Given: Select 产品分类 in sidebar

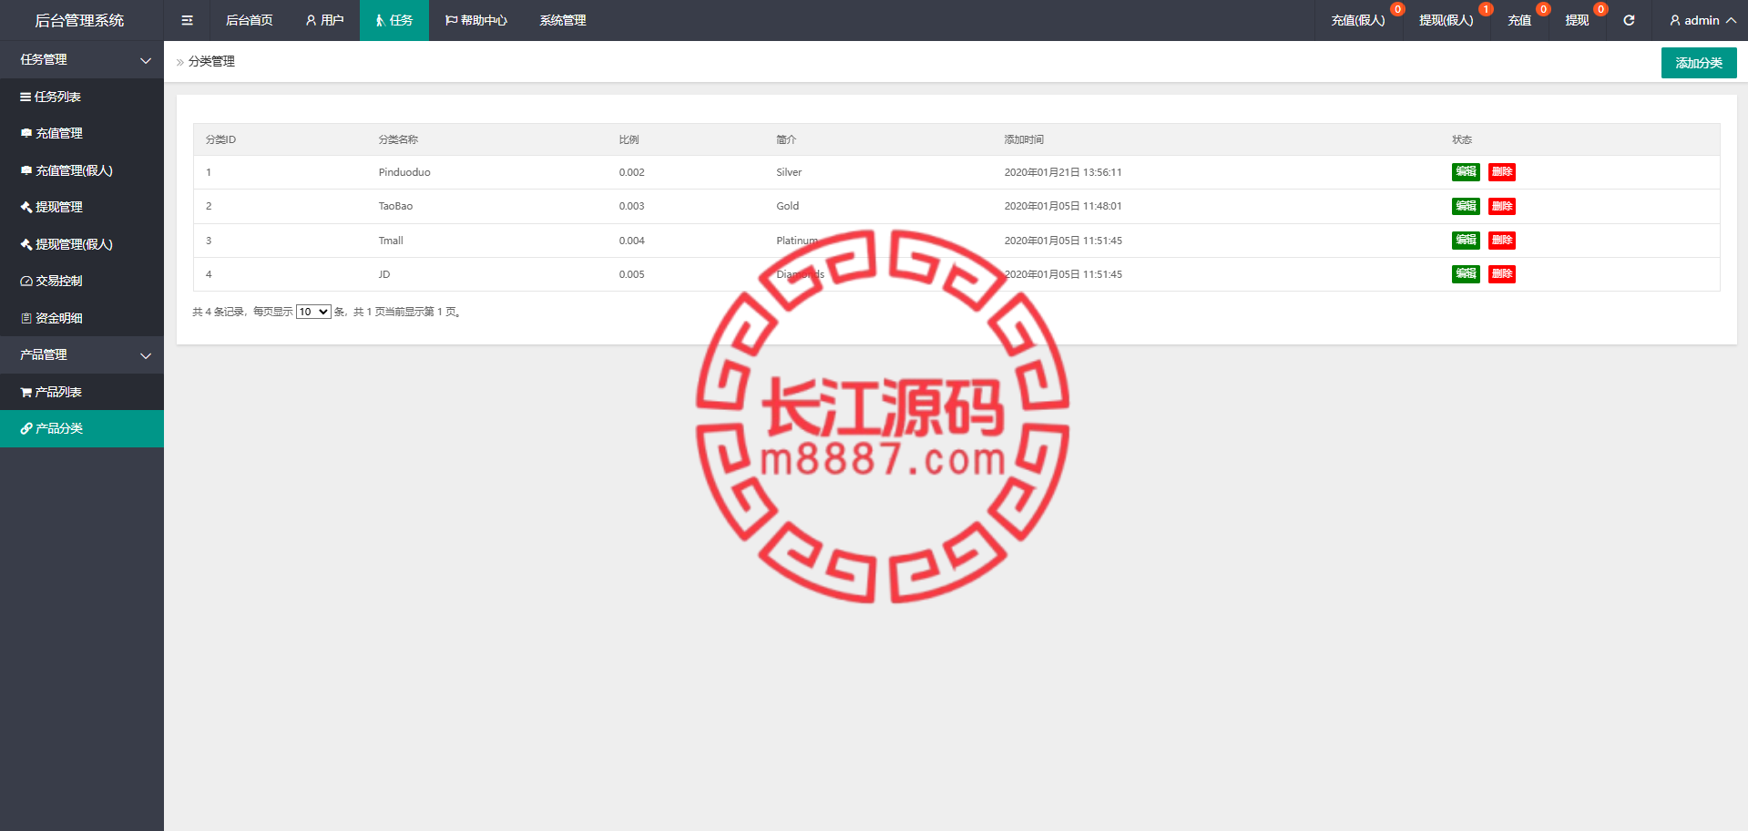Looking at the screenshot, I should (x=82, y=428).
